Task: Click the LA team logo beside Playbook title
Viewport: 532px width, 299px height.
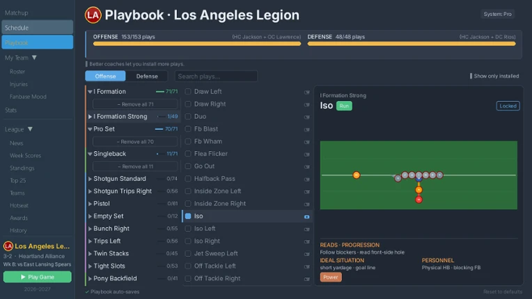Action: 93,15
